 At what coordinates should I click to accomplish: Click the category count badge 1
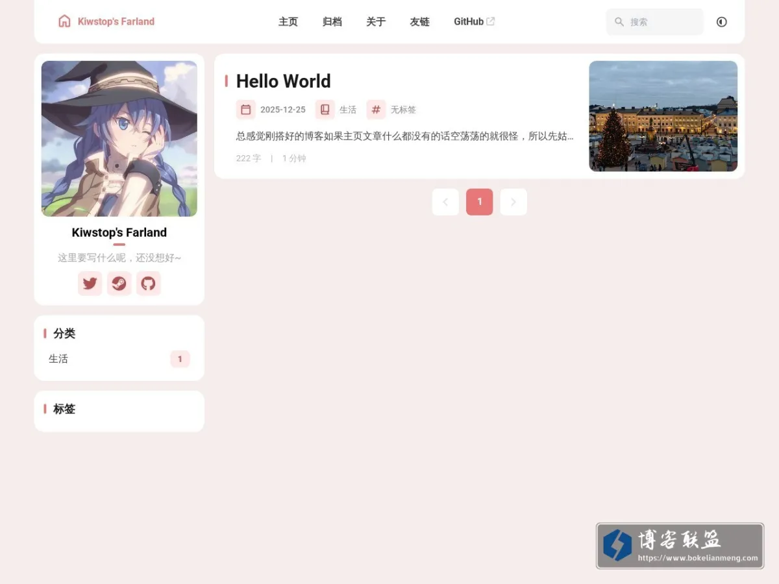pyautogui.click(x=180, y=359)
